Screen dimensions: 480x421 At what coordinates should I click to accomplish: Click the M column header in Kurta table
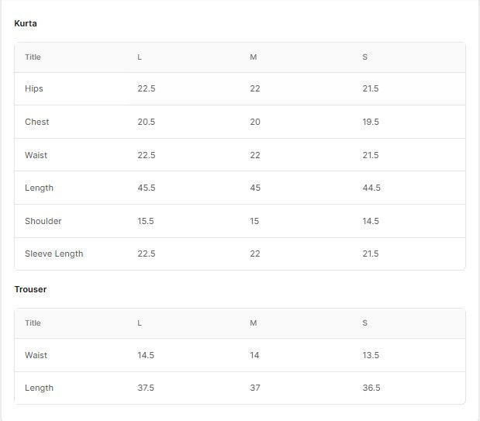pos(253,57)
